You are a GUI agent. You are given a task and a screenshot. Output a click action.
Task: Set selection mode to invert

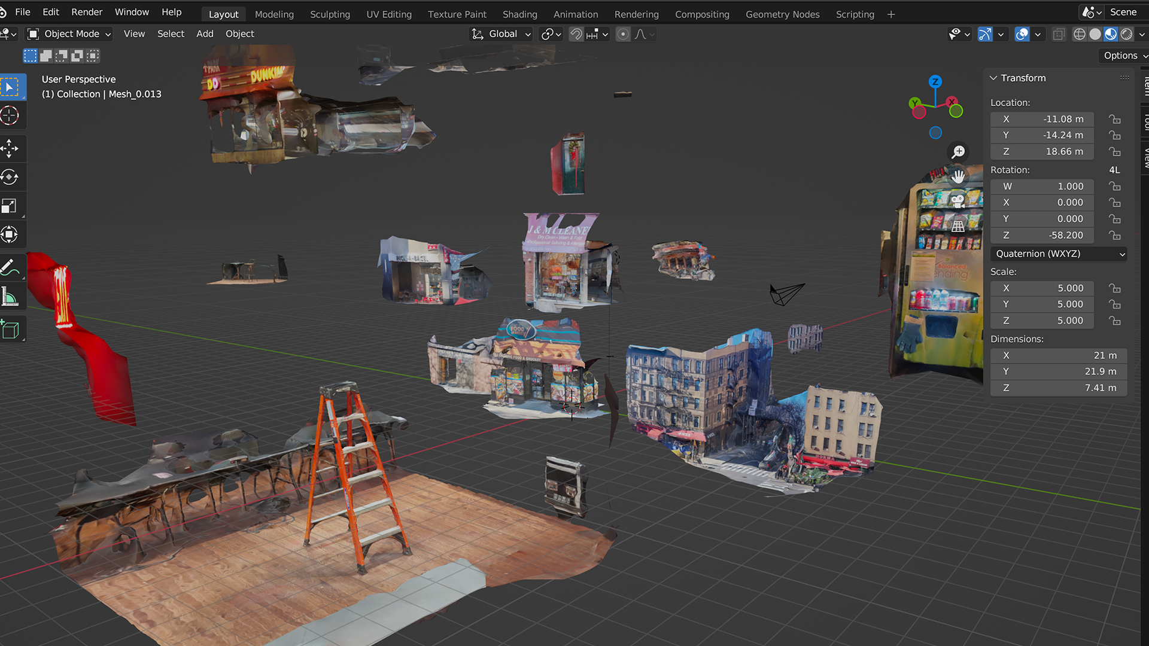point(77,56)
